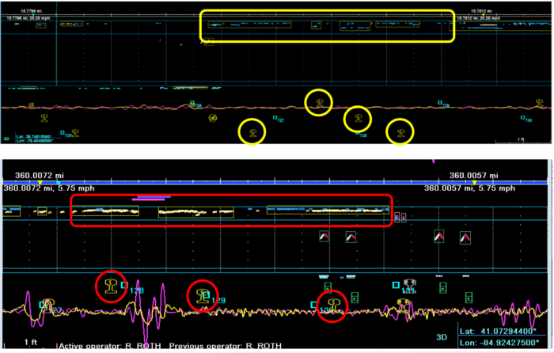Click the blue mileage ruler bar, lower panel
Screen dimensions: 554x353
click(275, 183)
